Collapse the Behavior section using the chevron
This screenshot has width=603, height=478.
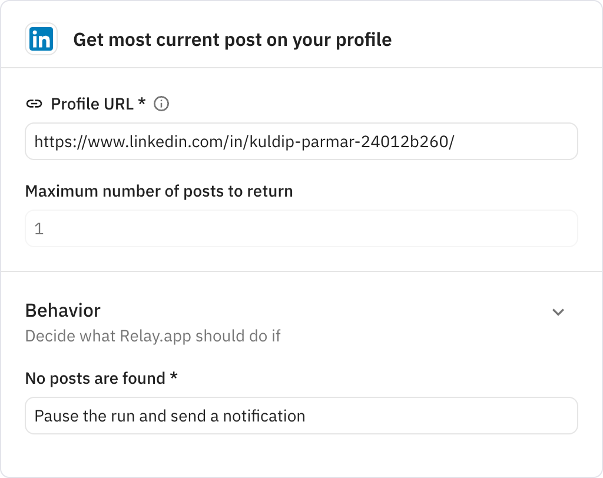559,311
